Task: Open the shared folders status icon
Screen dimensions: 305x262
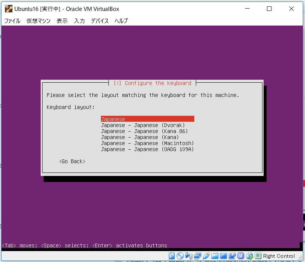Action: 215,256
